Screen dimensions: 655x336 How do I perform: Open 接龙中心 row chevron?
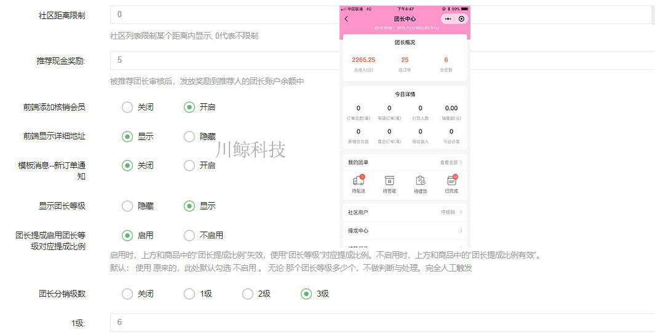coord(461,230)
